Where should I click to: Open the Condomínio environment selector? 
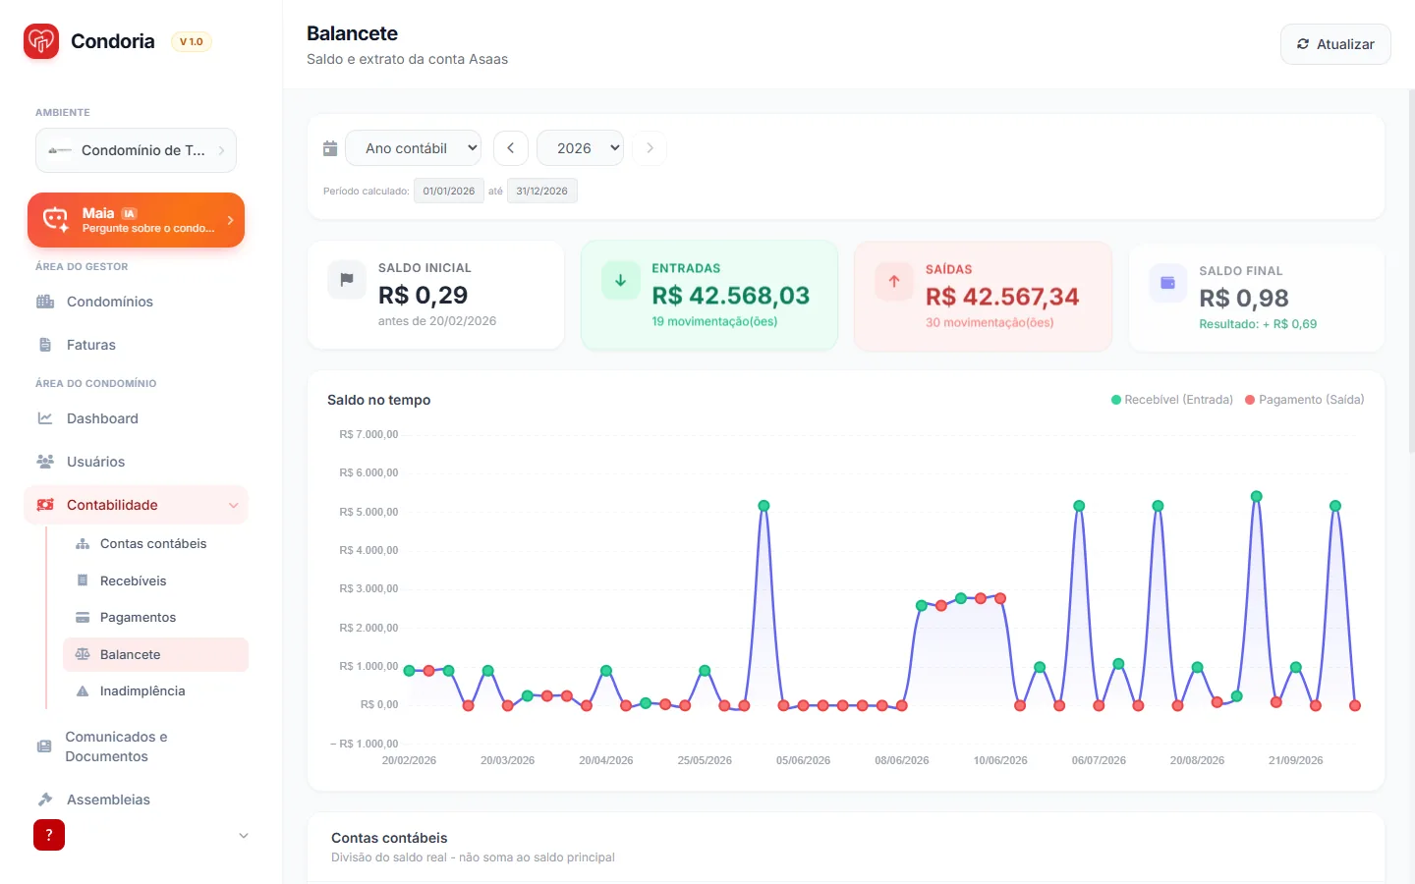[x=137, y=150]
